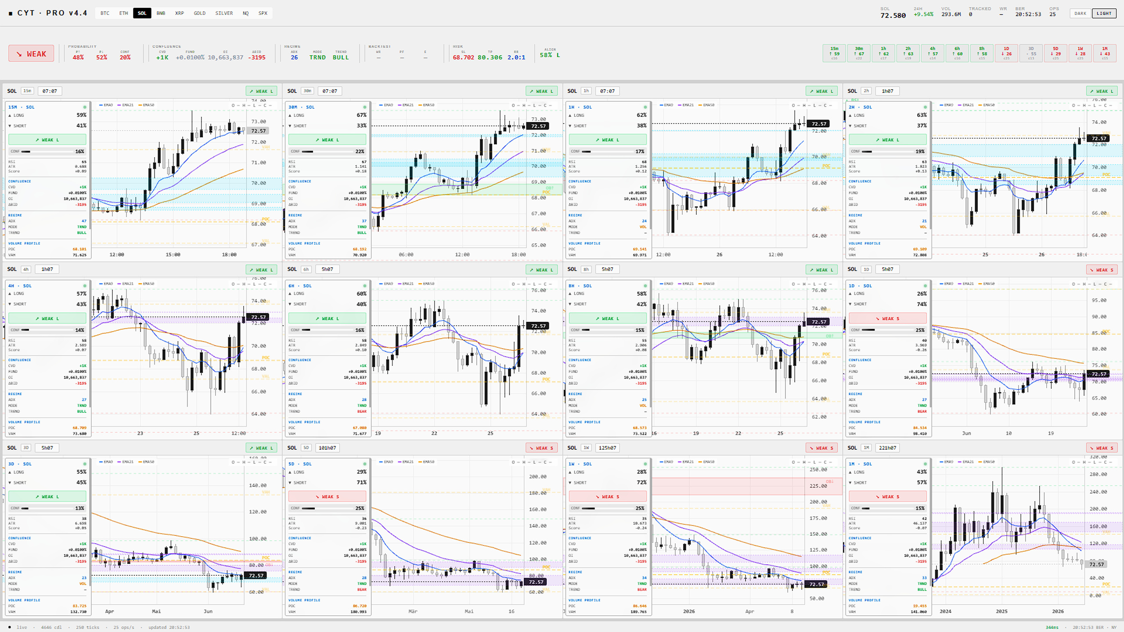Click the 5D interval tag in chart header
Screen dimensions: 1124x632
click(x=306, y=448)
